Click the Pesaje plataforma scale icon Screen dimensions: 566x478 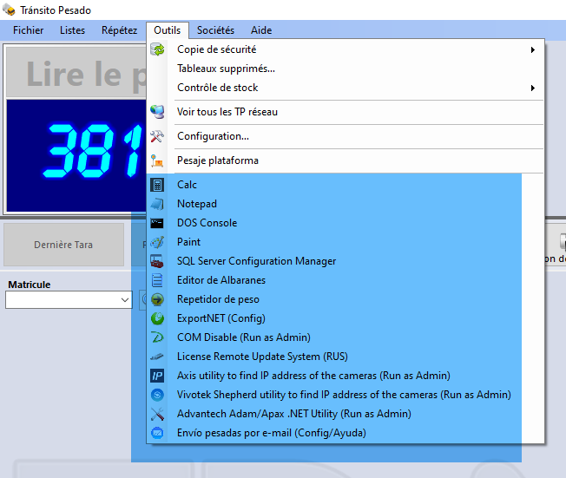click(157, 160)
